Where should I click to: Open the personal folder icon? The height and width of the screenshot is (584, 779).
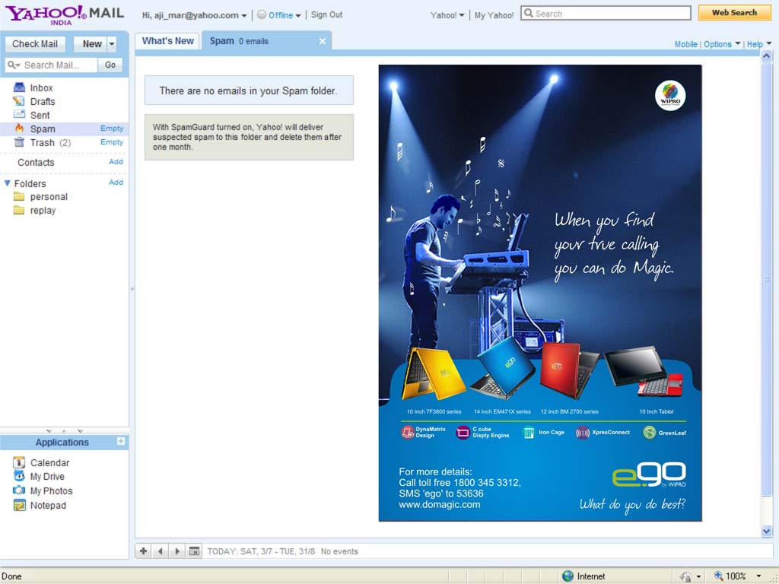click(x=19, y=197)
